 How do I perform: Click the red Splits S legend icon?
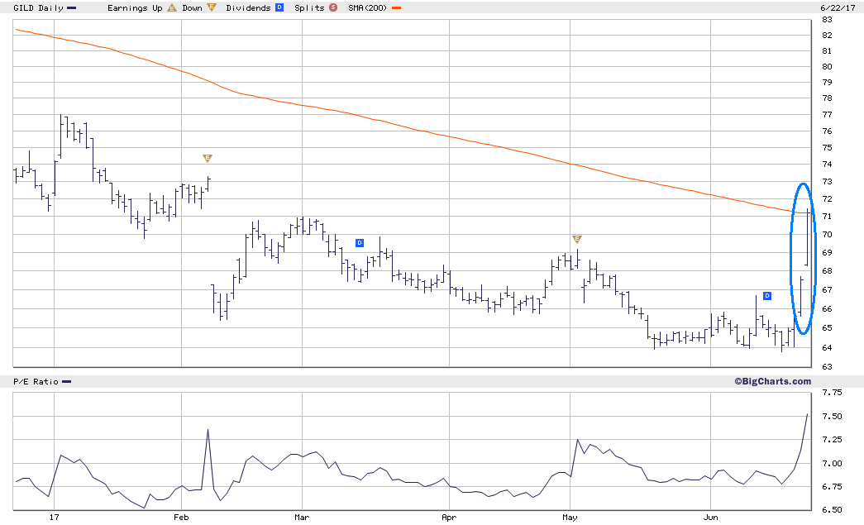[333, 7]
